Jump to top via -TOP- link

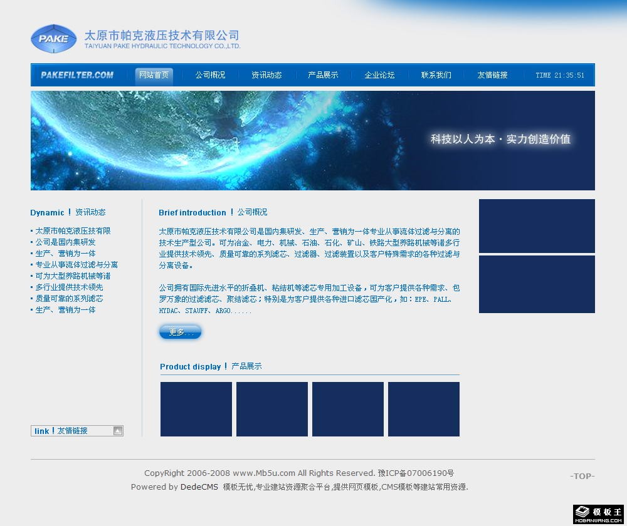[582, 476]
